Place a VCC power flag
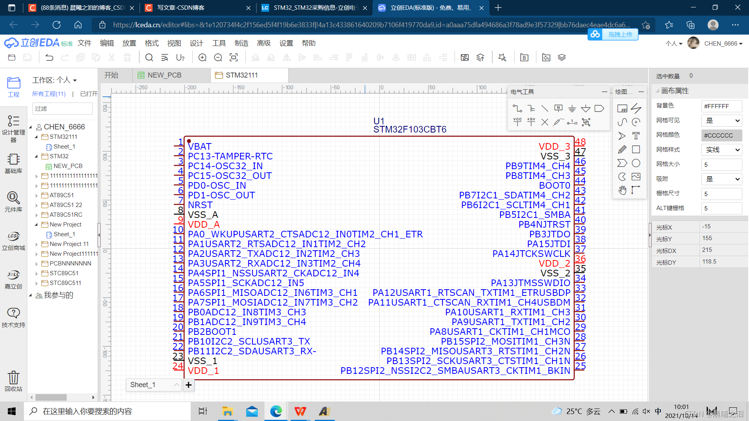 pyautogui.click(x=517, y=122)
